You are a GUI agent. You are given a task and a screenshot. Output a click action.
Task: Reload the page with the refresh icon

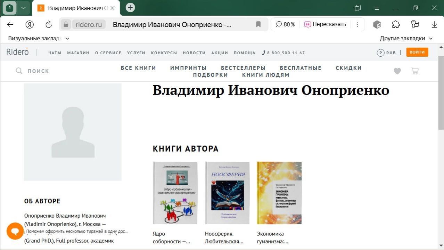click(49, 24)
